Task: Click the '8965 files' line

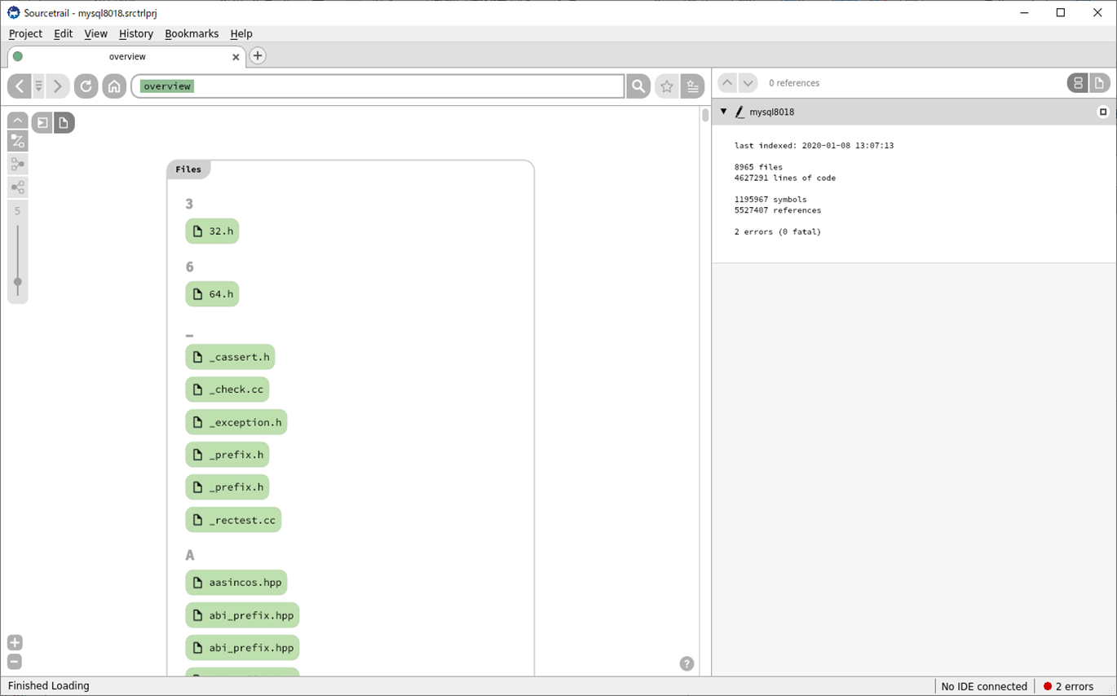Action: (x=758, y=167)
